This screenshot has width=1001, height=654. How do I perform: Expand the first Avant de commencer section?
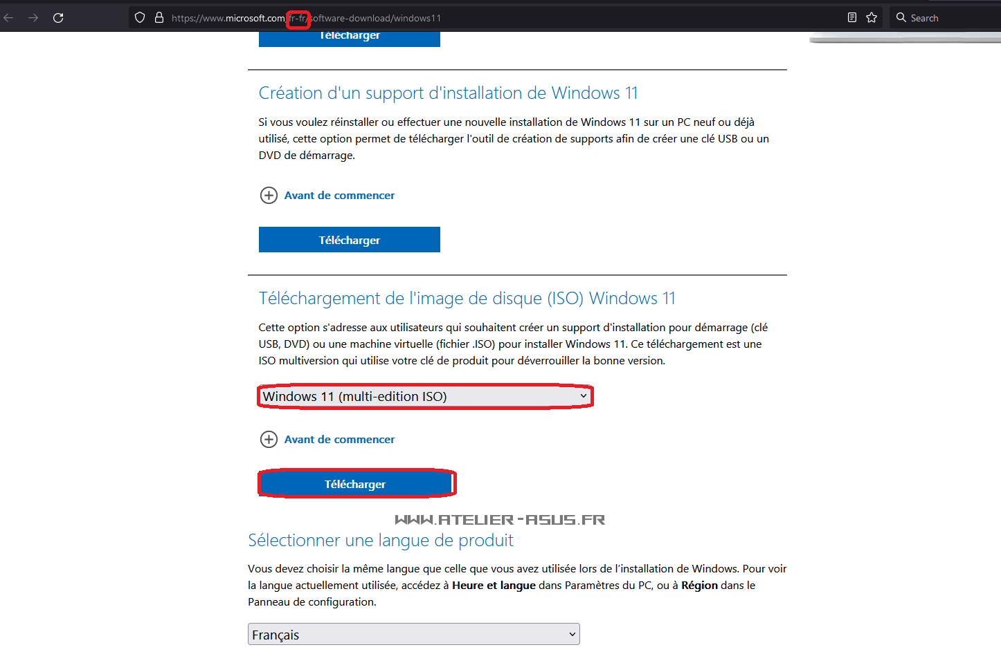click(339, 196)
